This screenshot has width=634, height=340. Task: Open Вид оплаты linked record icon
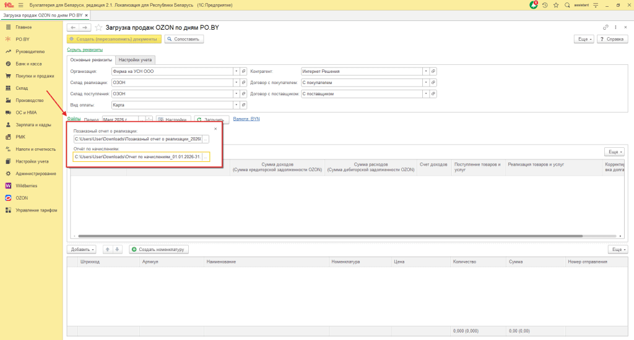[x=244, y=105]
